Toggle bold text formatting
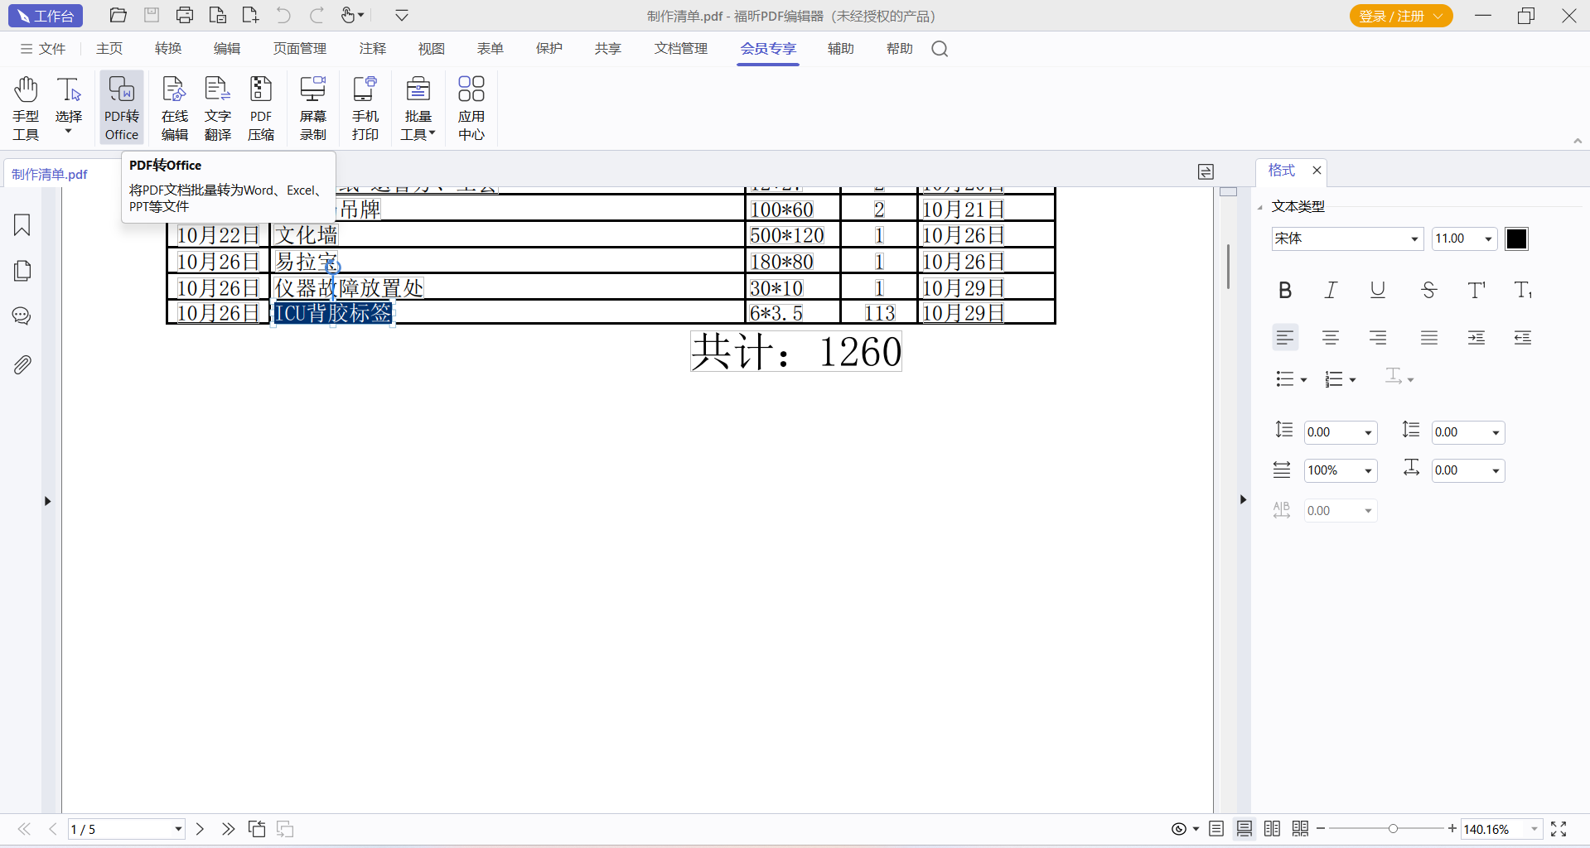The width and height of the screenshot is (1590, 848). [x=1284, y=290]
